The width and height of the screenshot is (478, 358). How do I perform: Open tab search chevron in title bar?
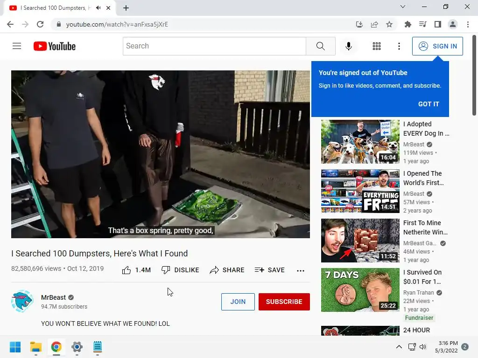pos(402,7)
